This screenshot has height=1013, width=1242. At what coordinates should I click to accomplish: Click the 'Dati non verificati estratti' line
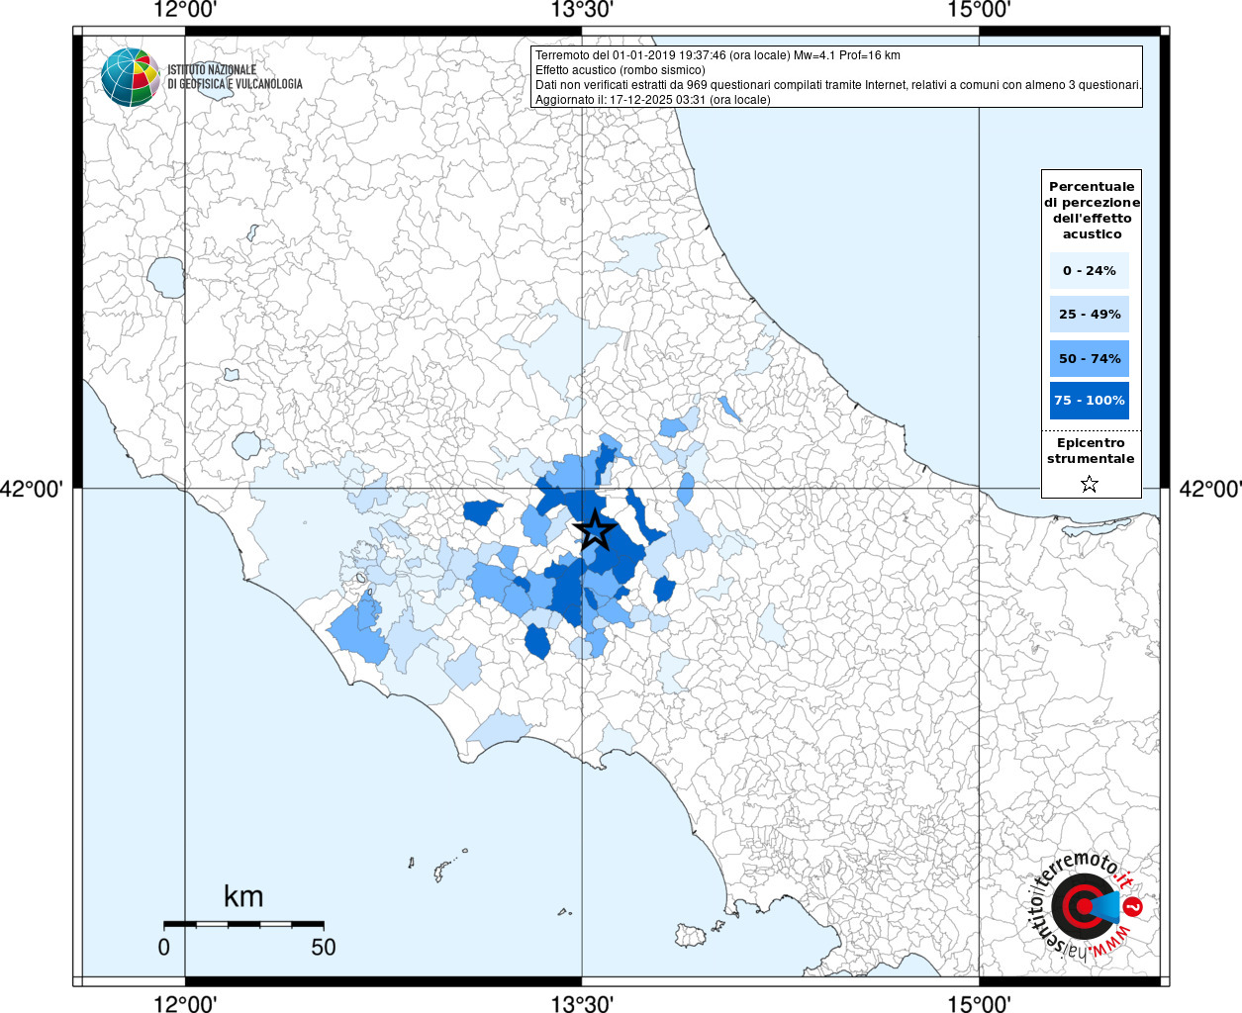click(x=838, y=85)
